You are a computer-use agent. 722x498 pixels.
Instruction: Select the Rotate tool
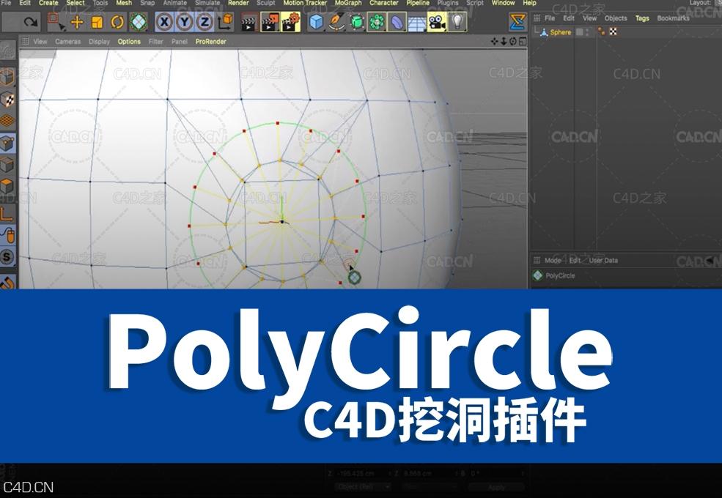click(x=117, y=23)
